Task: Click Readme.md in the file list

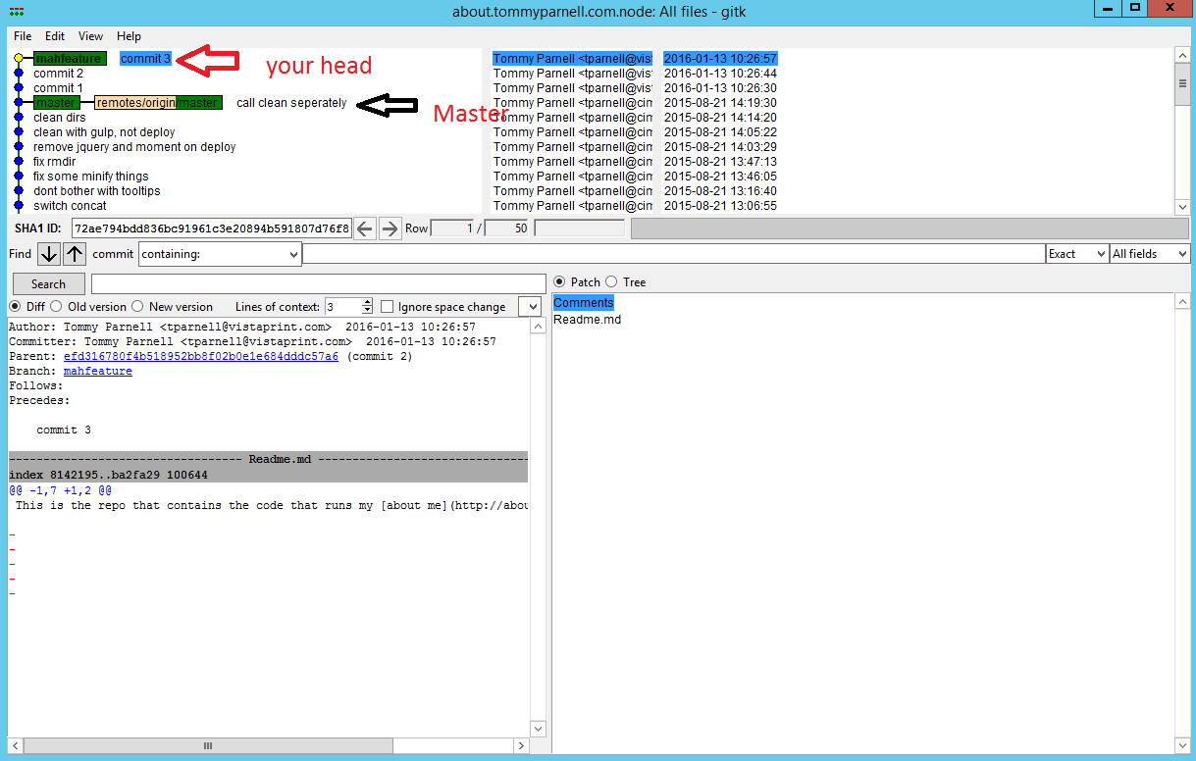Action: click(x=587, y=320)
